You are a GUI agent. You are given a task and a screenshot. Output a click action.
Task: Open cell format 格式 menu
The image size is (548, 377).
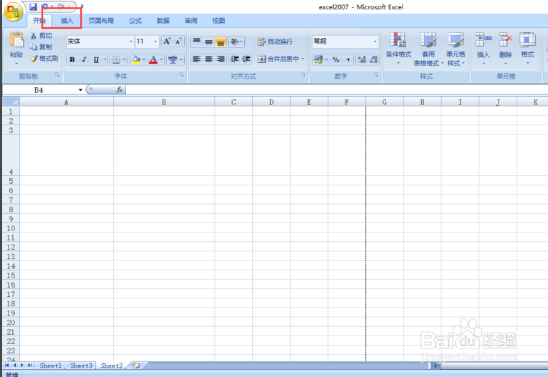click(527, 49)
